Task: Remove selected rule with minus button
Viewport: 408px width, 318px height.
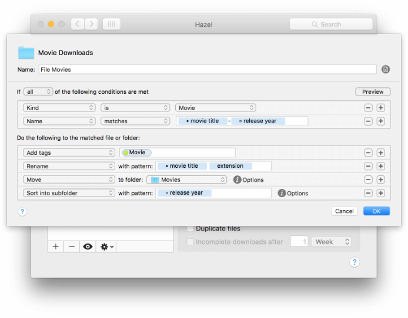Action: 72,246
